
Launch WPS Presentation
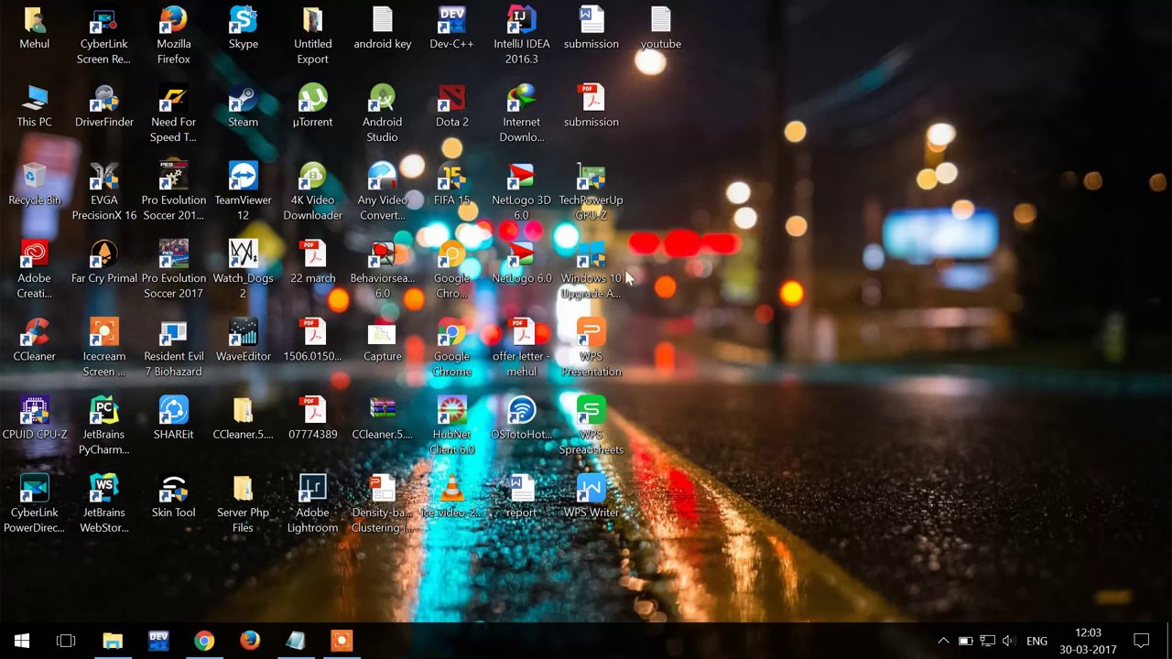[x=591, y=348]
